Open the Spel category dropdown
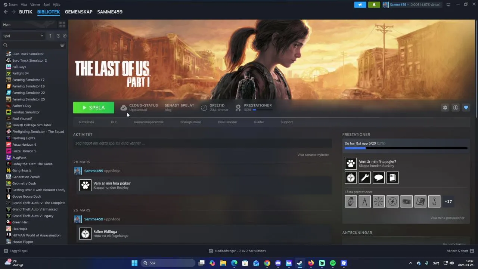Image resolution: width=478 pixels, height=269 pixels. pos(23,36)
